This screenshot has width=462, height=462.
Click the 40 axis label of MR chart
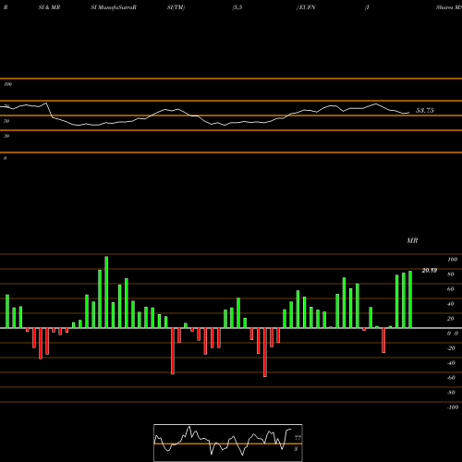(451, 304)
